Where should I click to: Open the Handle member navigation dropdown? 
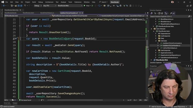[122, 16]
